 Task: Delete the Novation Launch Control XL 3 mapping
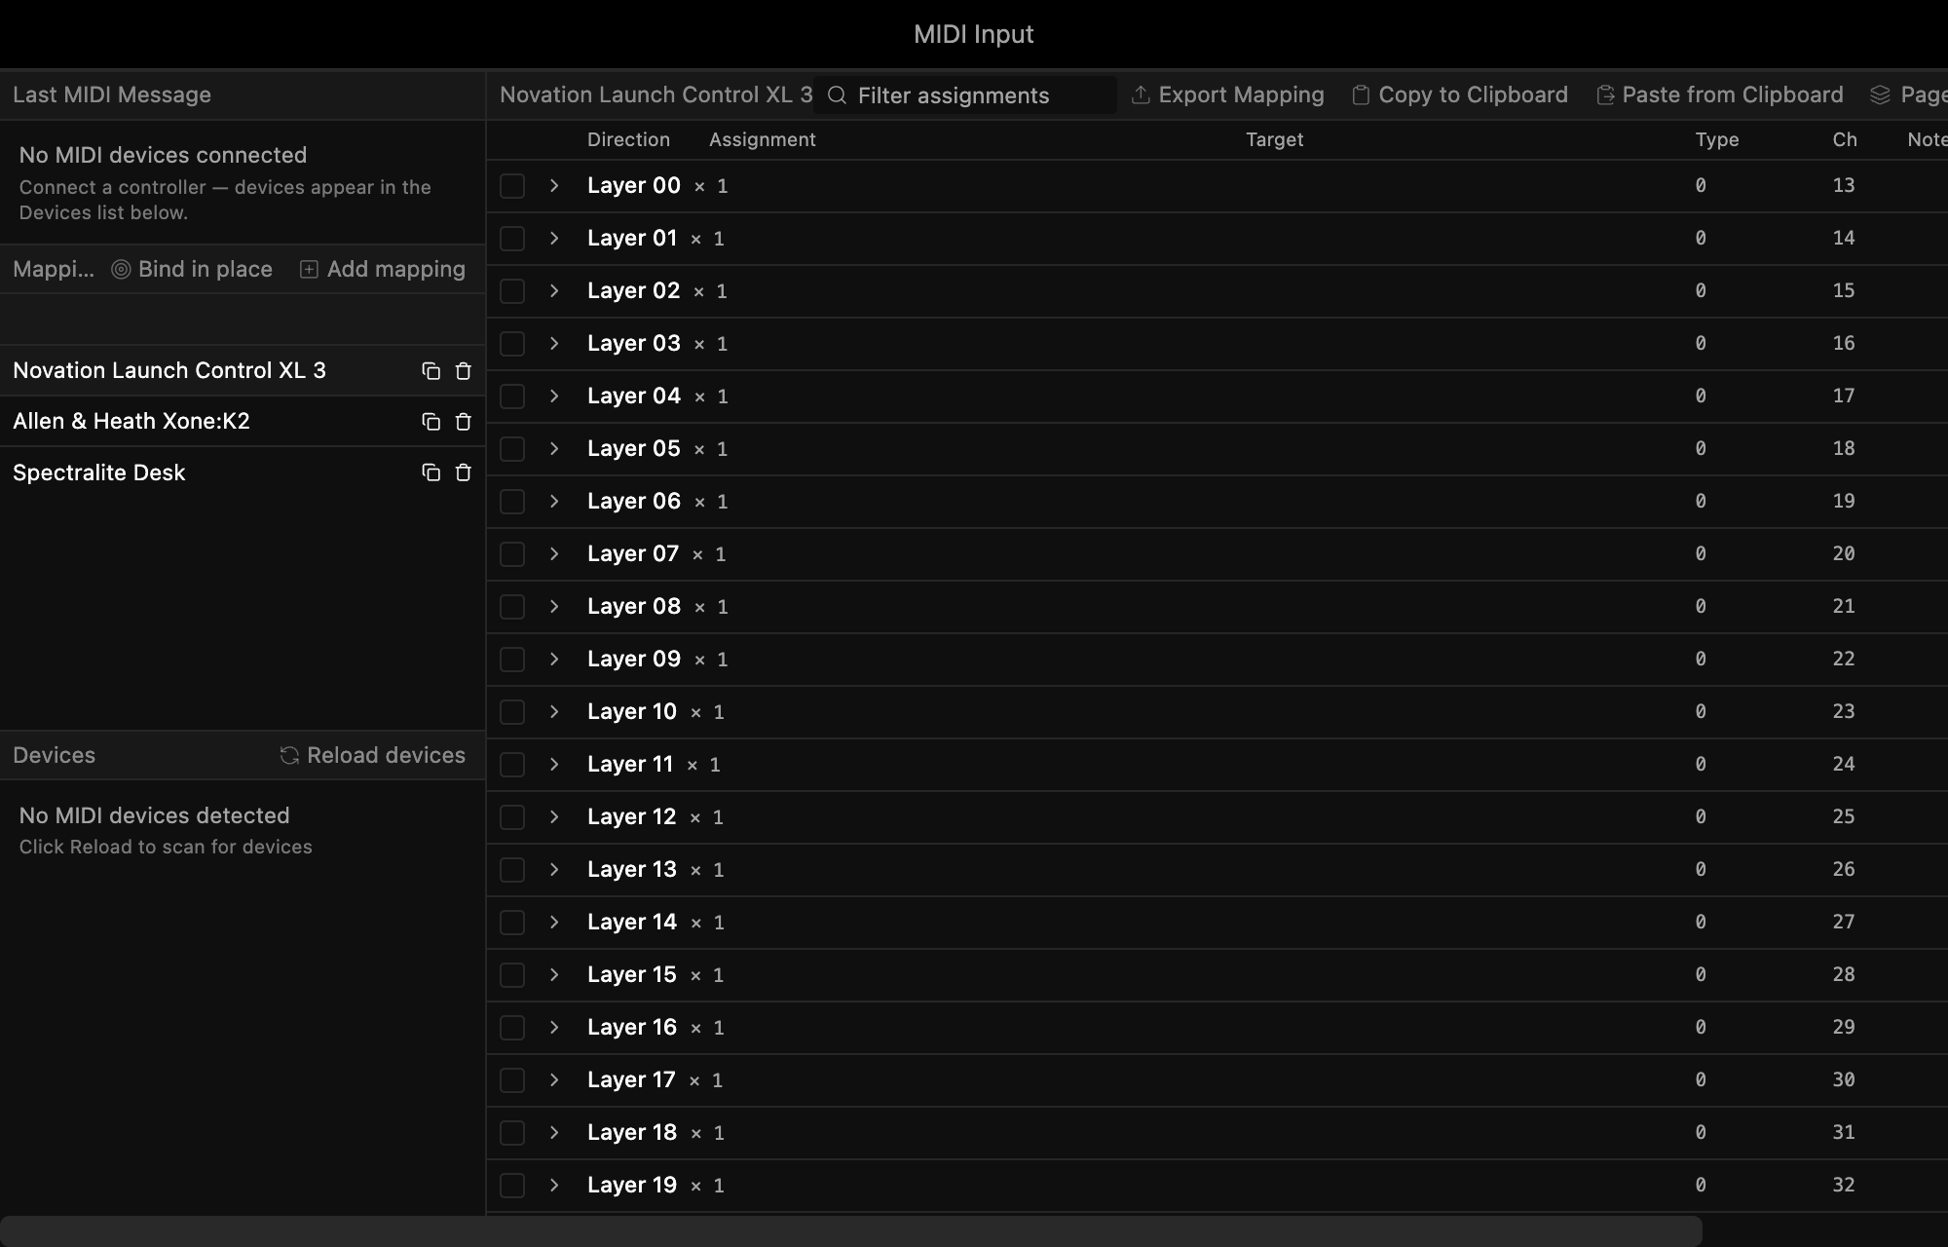(464, 371)
